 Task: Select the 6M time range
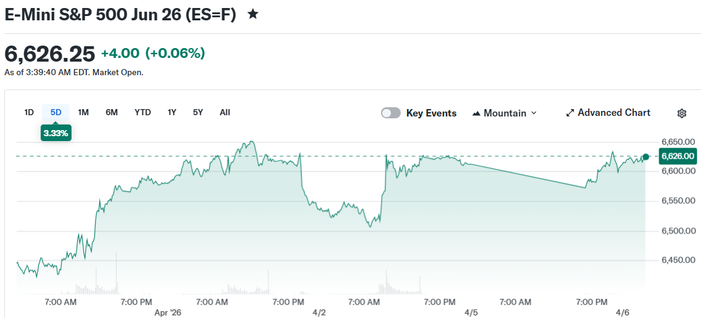pos(112,112)
